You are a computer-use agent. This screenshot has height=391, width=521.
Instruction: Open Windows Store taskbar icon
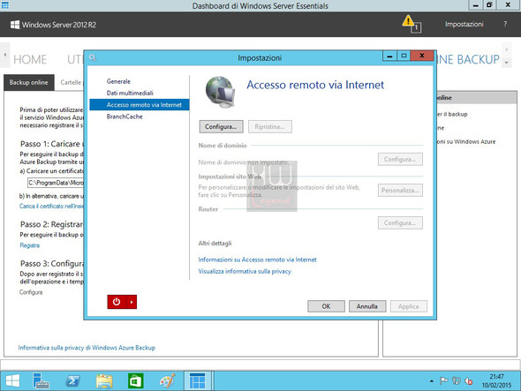click(136, 380)
